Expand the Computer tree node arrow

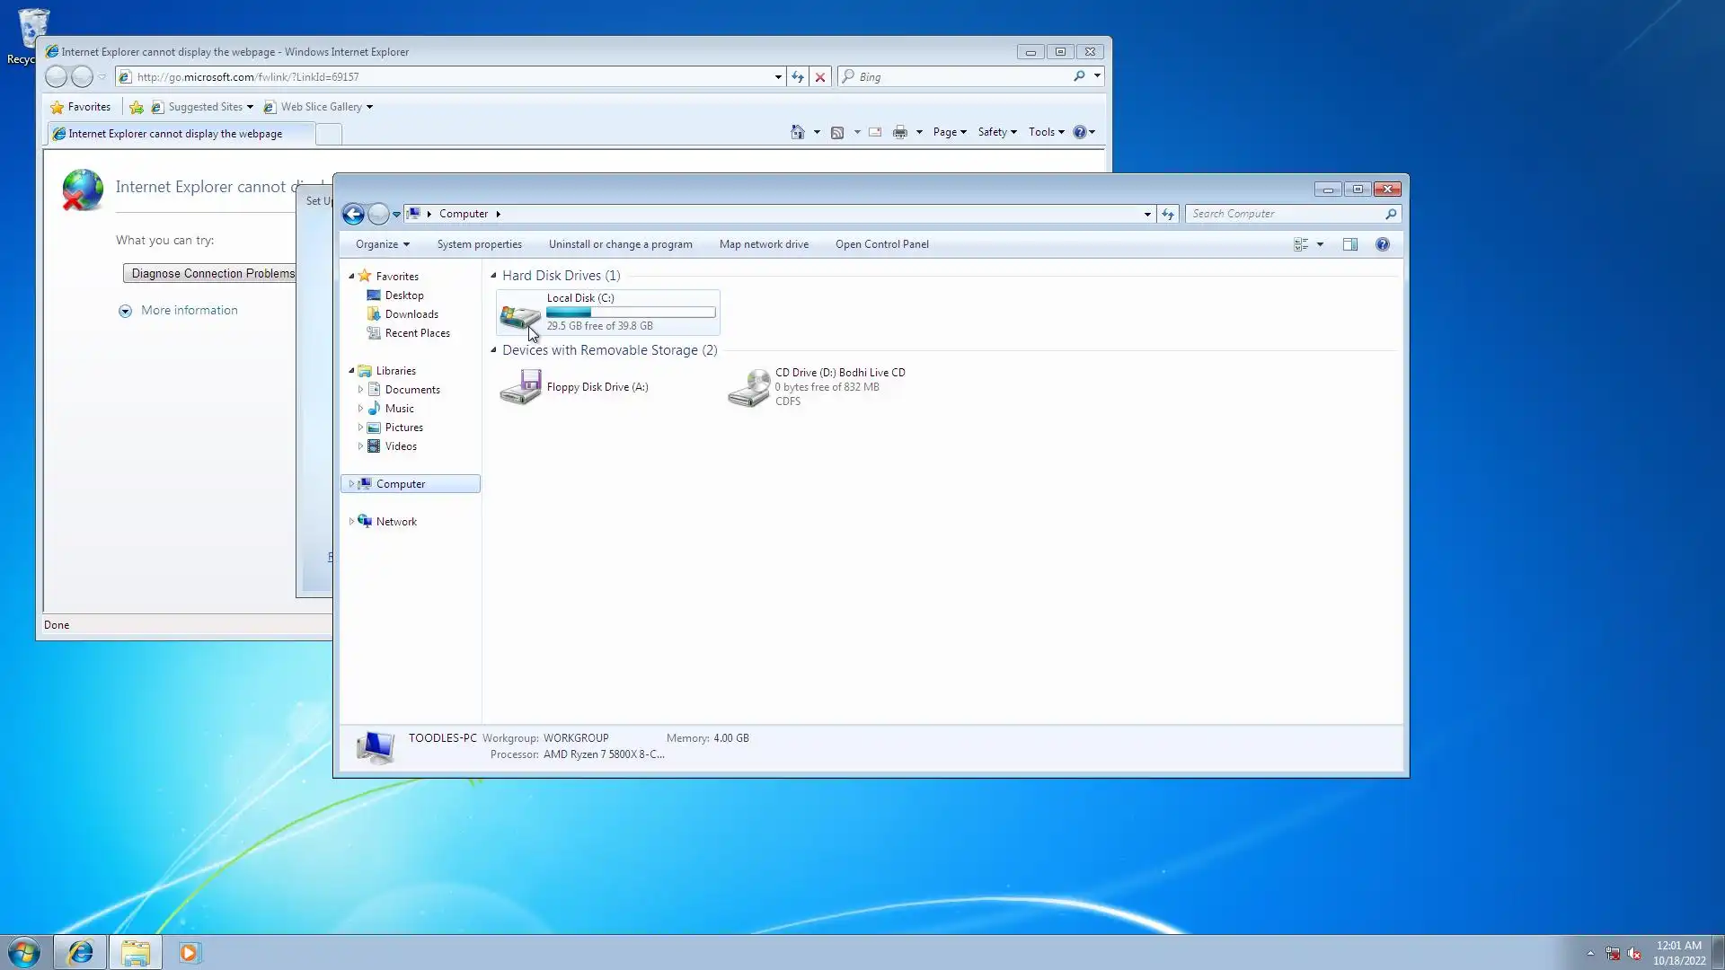[351, 484]
